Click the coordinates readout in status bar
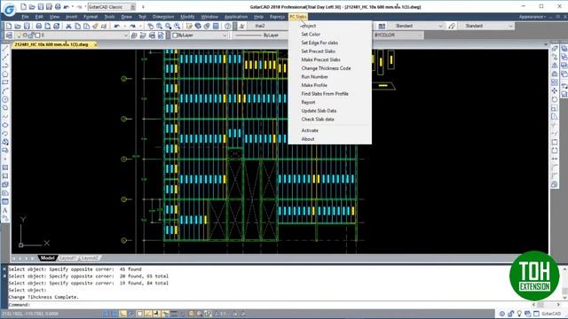 pos(29,314)
